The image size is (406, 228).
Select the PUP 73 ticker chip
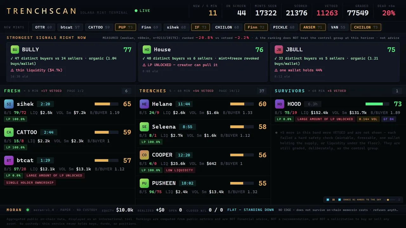coord(126,27)
